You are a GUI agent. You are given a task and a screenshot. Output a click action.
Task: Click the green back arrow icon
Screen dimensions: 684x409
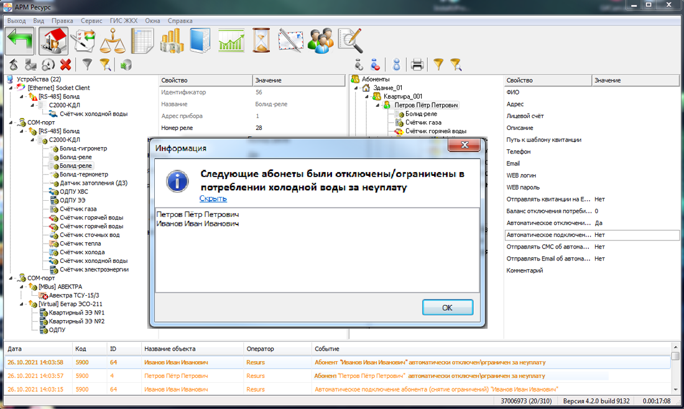(19, 42)
